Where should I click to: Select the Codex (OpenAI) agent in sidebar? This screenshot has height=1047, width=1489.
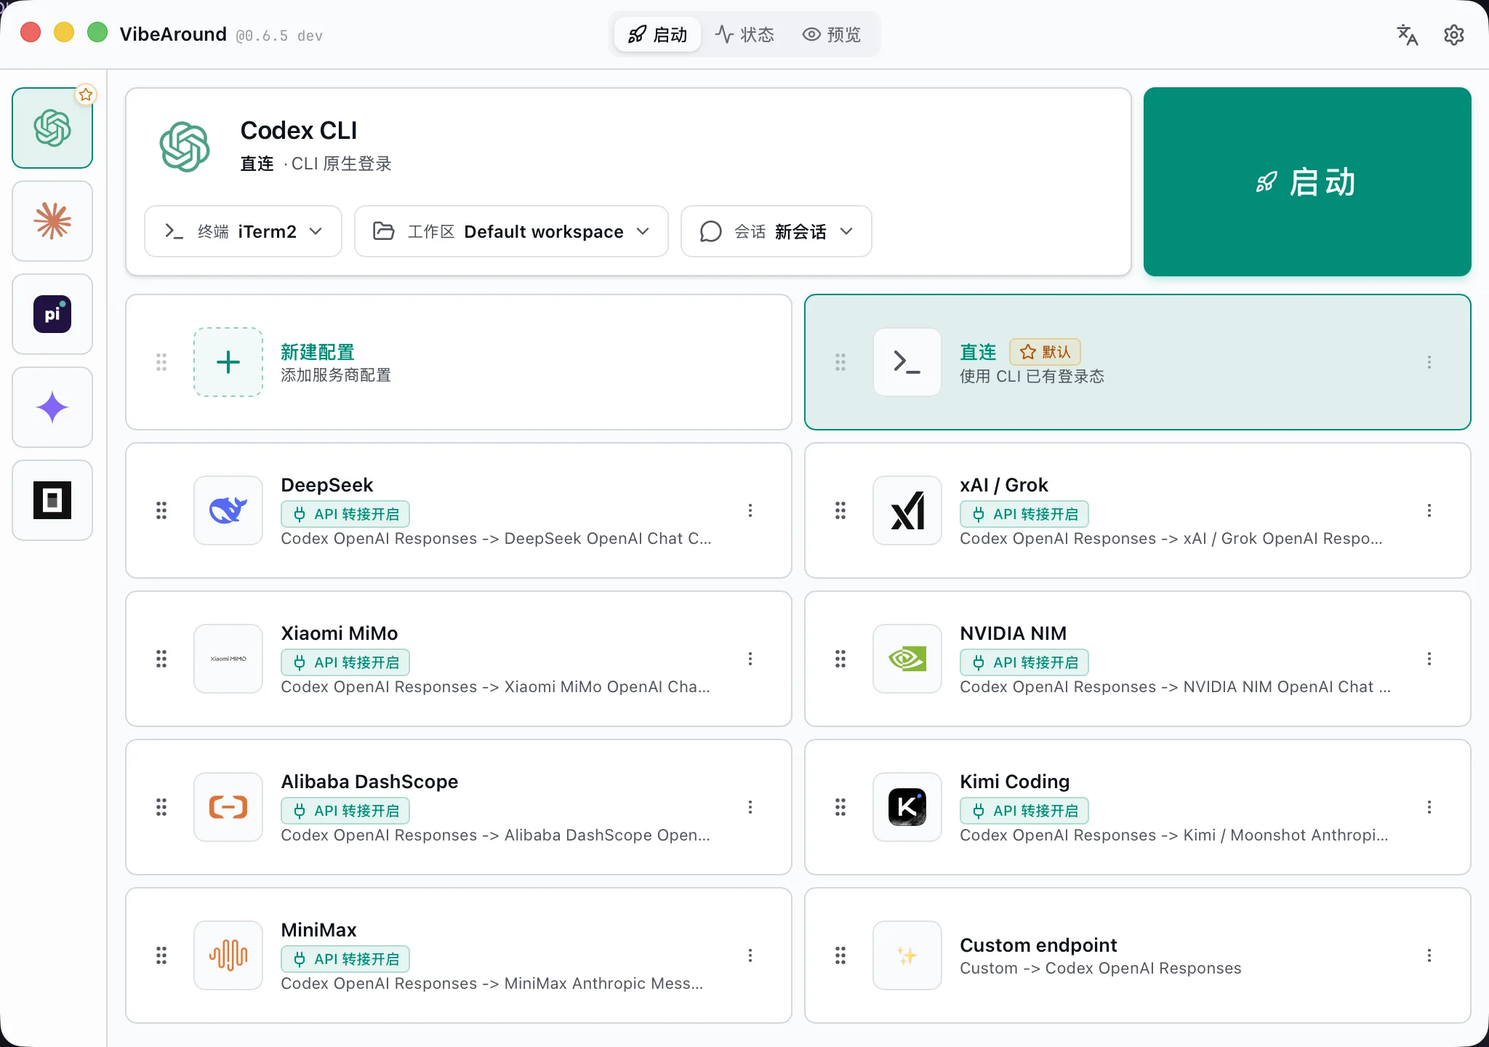(52, 128)
